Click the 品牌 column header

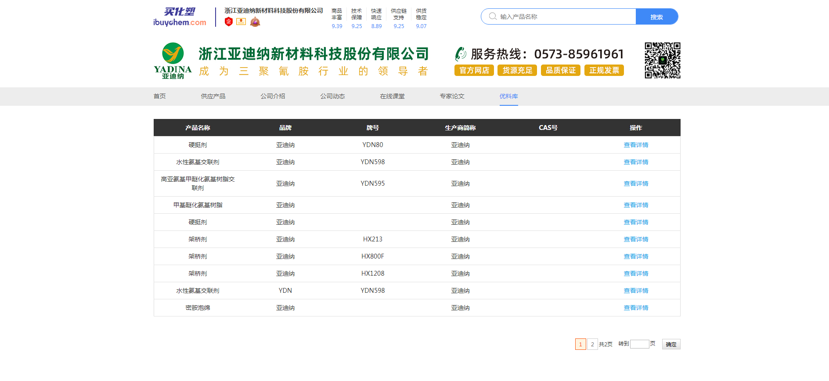[285, 128]
